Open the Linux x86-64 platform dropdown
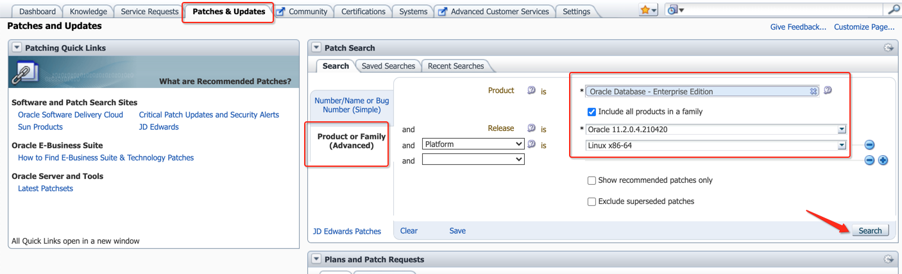Image resolution: width=902 pixels, height=274 pixels. (842, 146)
